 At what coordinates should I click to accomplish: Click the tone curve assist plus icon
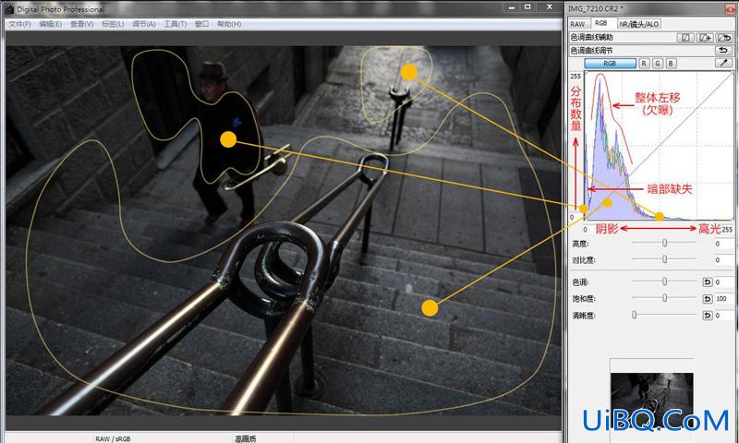(705, 37)
